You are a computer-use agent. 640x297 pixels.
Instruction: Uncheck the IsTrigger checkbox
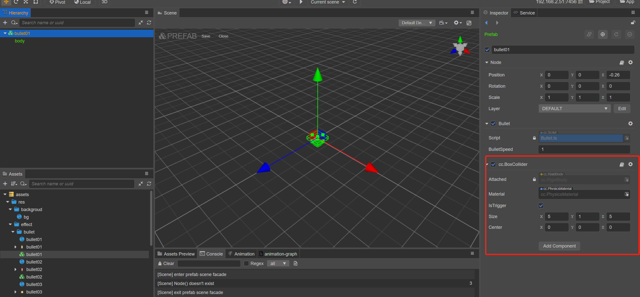coord(541,206)
